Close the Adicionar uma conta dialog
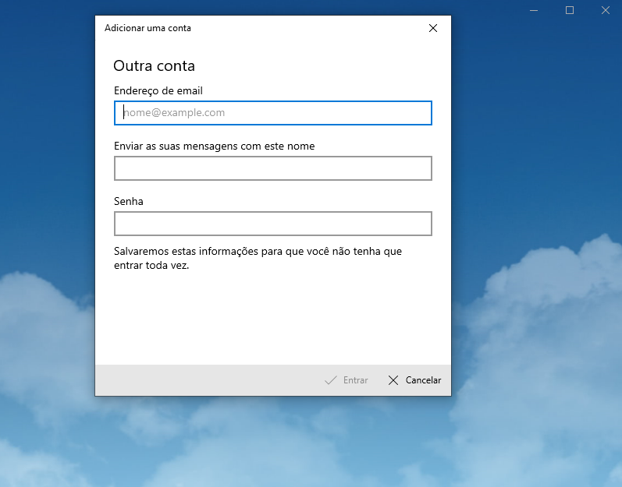This screenshot has height=487, width=622. [433, 28]
